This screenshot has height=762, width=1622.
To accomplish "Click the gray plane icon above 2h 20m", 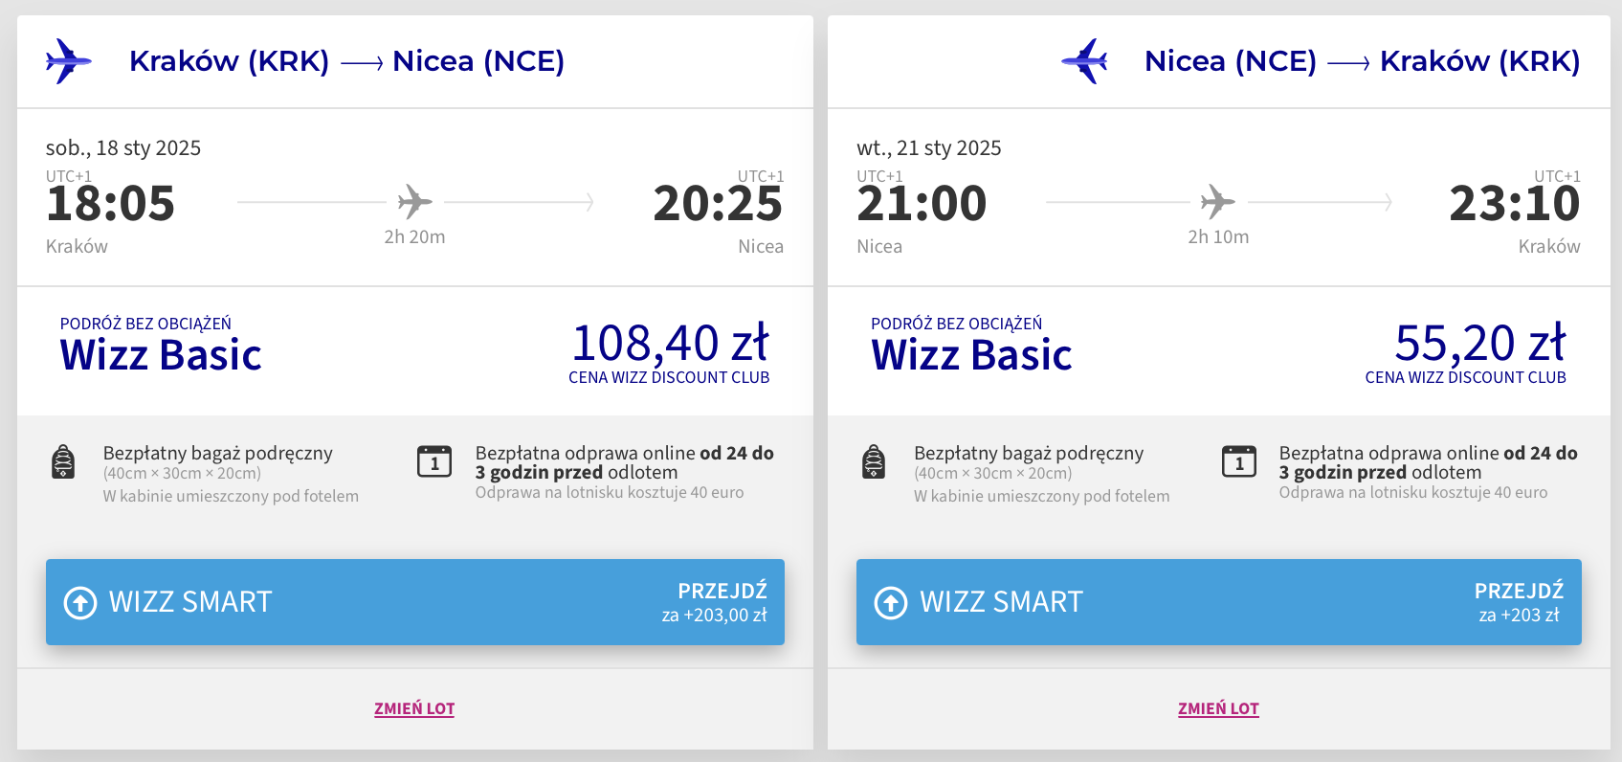I will 414,202.
